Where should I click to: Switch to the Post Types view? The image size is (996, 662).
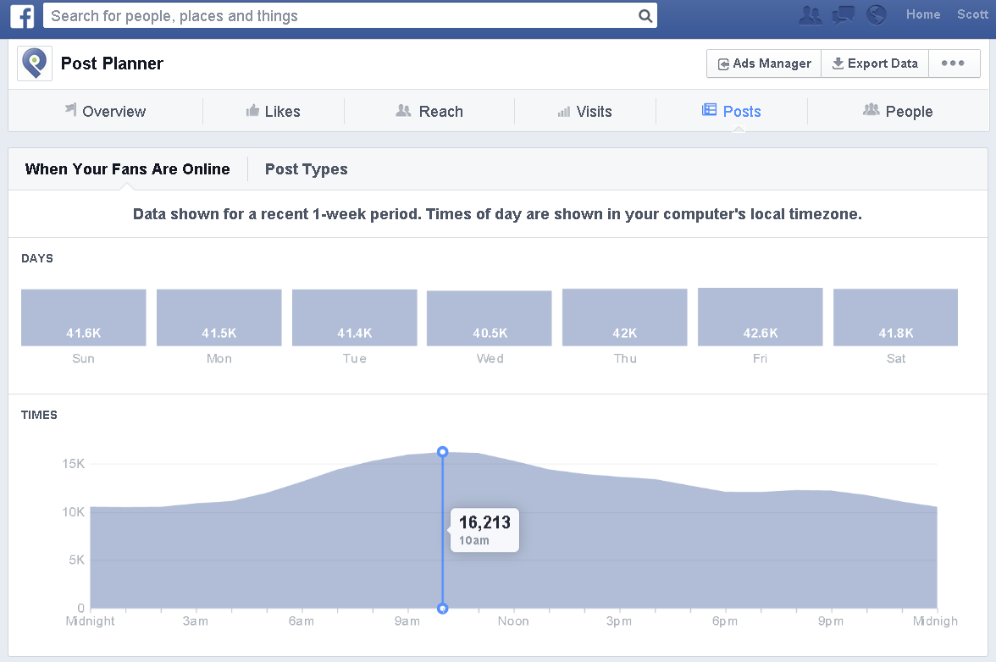tap(306, 168)
